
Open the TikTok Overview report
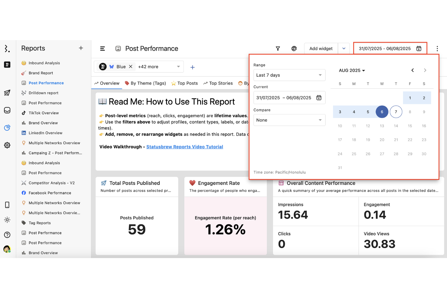coord(44,113)
